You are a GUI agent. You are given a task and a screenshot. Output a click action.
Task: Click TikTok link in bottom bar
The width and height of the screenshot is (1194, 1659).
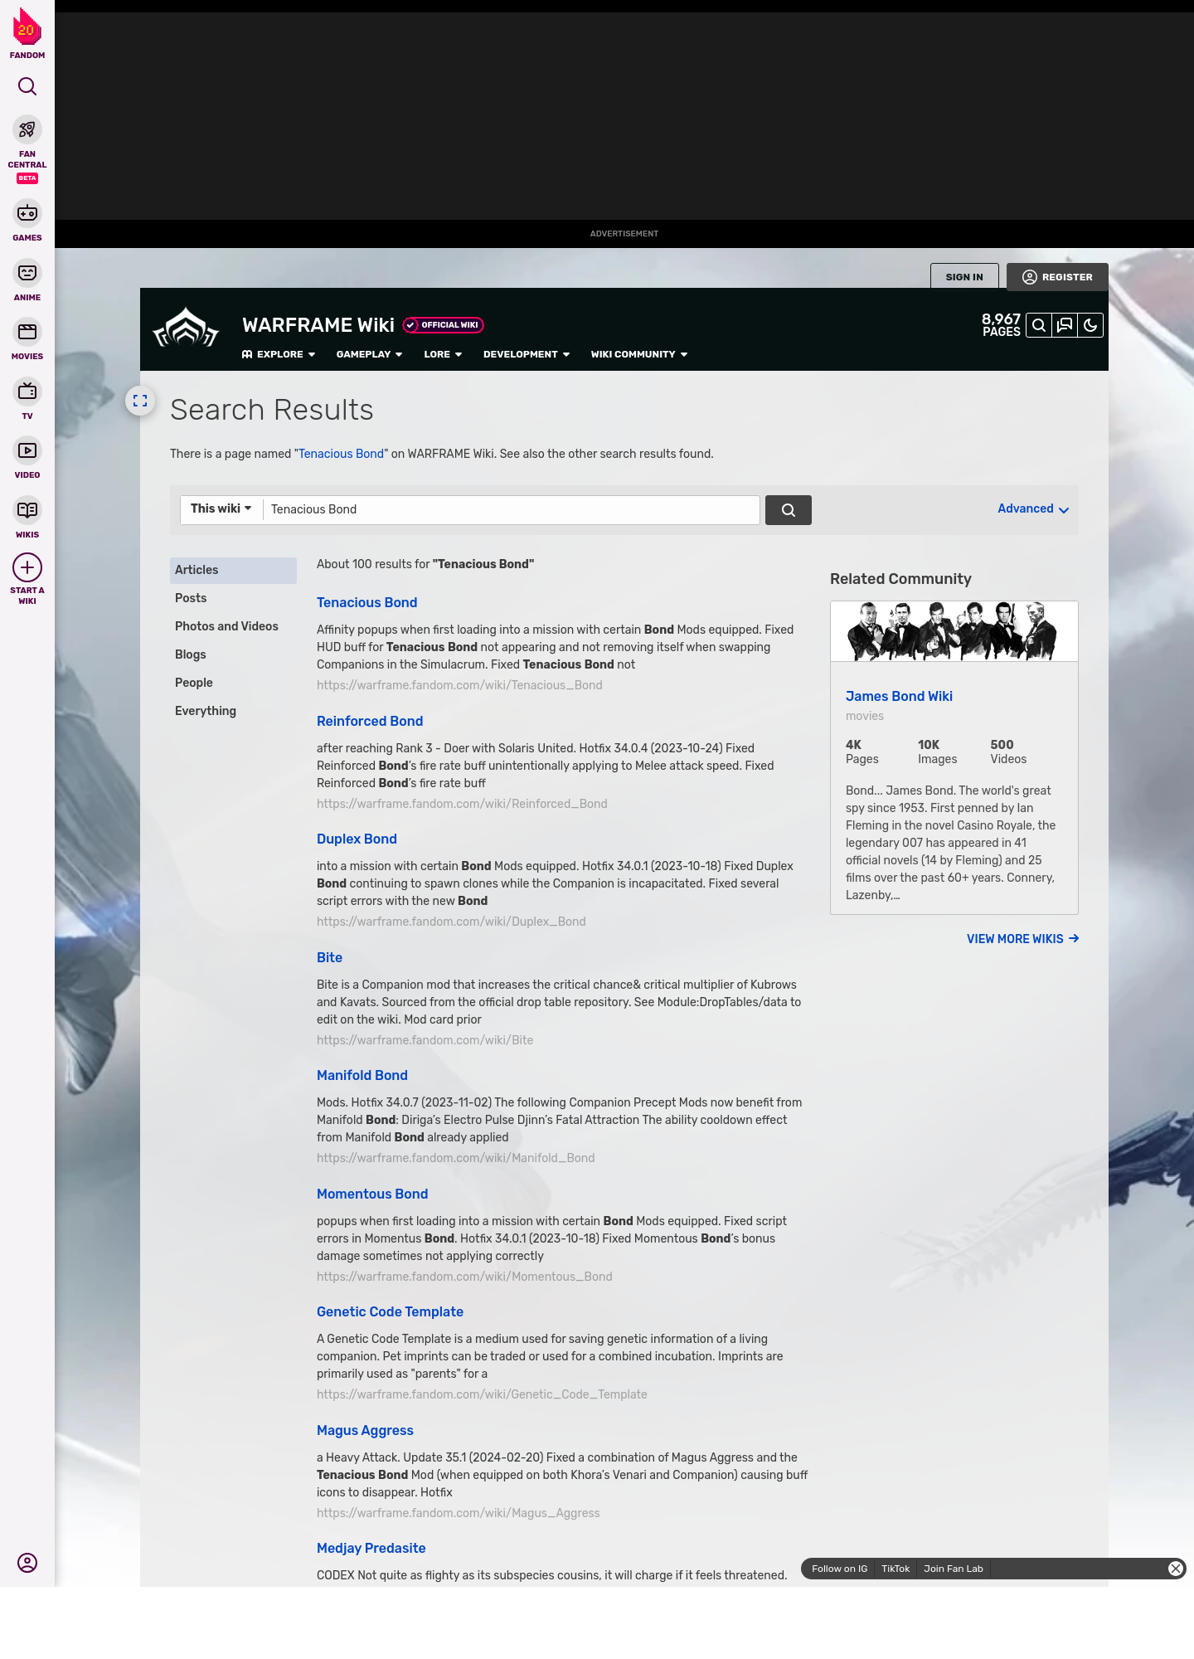click(x=895, y=1569)
